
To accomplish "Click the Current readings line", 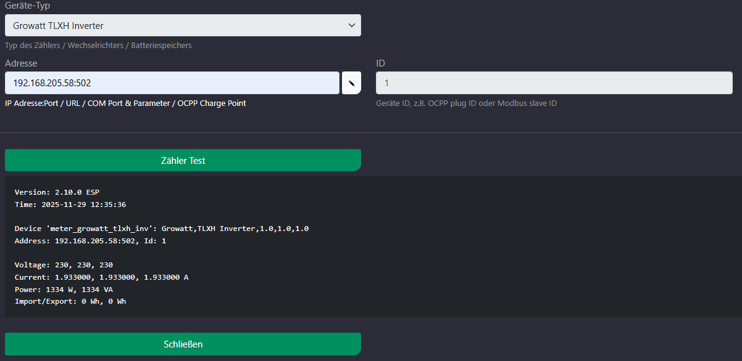I will [x=101, y=277].
